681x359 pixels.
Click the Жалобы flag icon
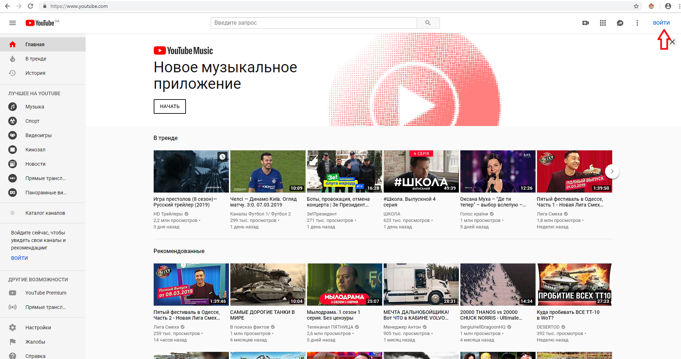pyautogui.click(x=13, y=342)
